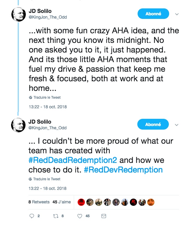The width and height of the screenshot is (191, 240).
Task: Click the @KingJon_The_Odd handle on first tweet
Action: coord(48,17)
